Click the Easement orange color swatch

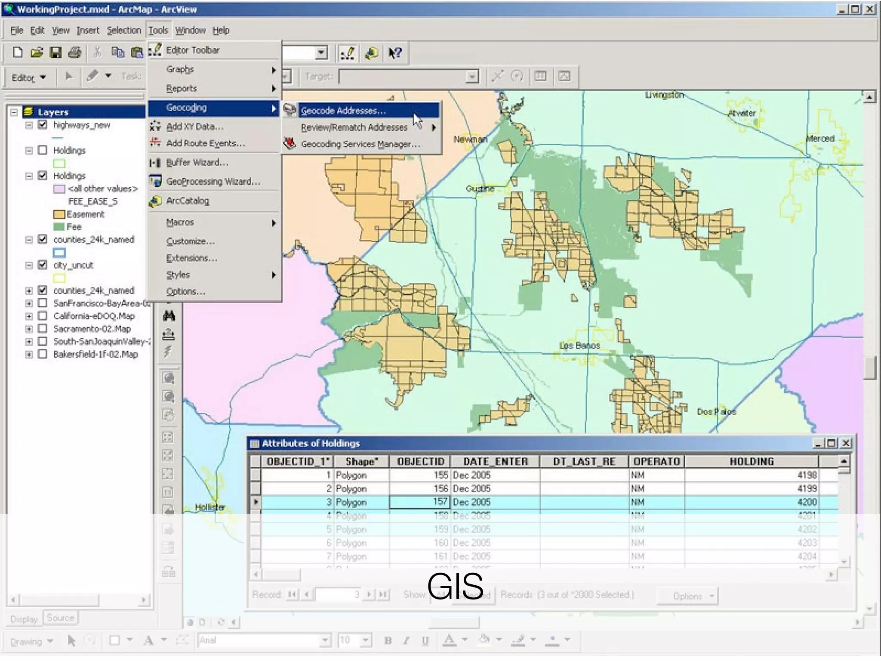(x=59, y=214)
